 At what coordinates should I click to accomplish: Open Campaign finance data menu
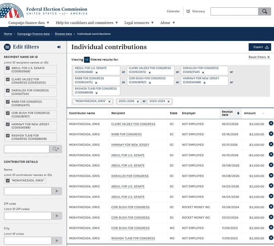point(29,23)
